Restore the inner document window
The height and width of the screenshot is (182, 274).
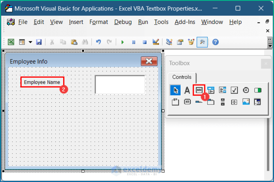[x=267, y=22]
